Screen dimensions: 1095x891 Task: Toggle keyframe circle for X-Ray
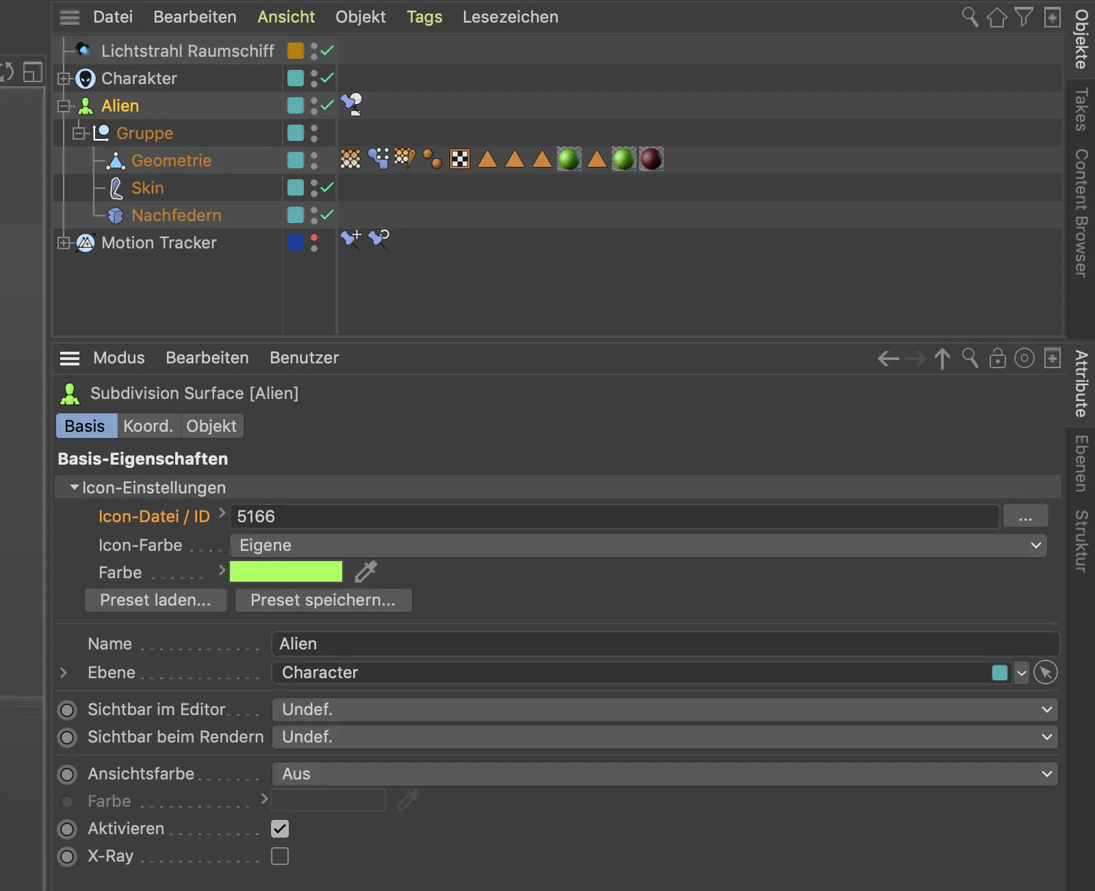[x=67, y=857]
